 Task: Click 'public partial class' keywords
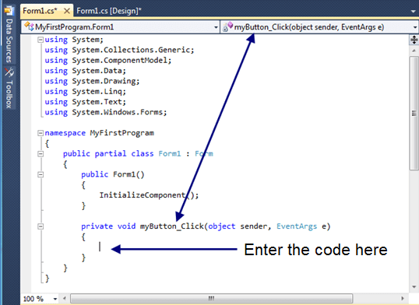pyautogui.click(x=108, y=154)
